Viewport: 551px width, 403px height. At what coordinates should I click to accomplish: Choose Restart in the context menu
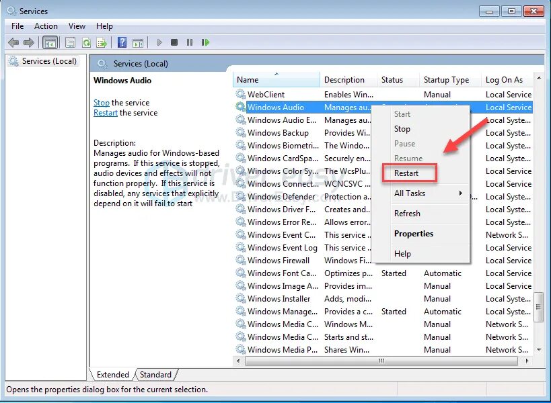[x=421, y=173]
